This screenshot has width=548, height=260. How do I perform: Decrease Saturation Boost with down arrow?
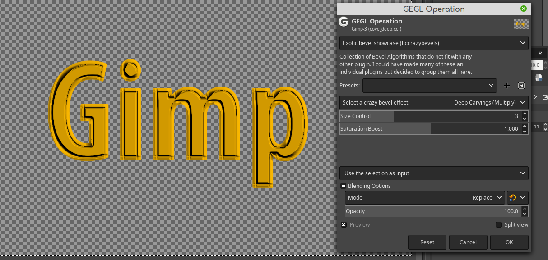coord(525,131)
